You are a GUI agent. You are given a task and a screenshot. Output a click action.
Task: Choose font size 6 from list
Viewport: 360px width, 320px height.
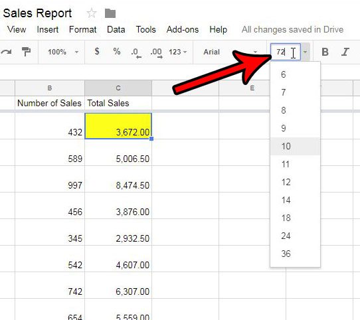tap(296, 74)
